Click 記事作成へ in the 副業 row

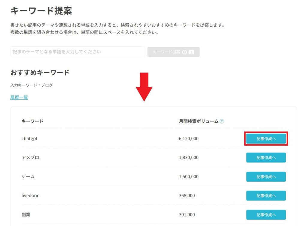[266, 215]
